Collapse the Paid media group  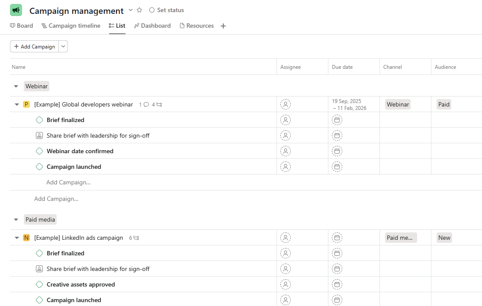tap(16, 219)
